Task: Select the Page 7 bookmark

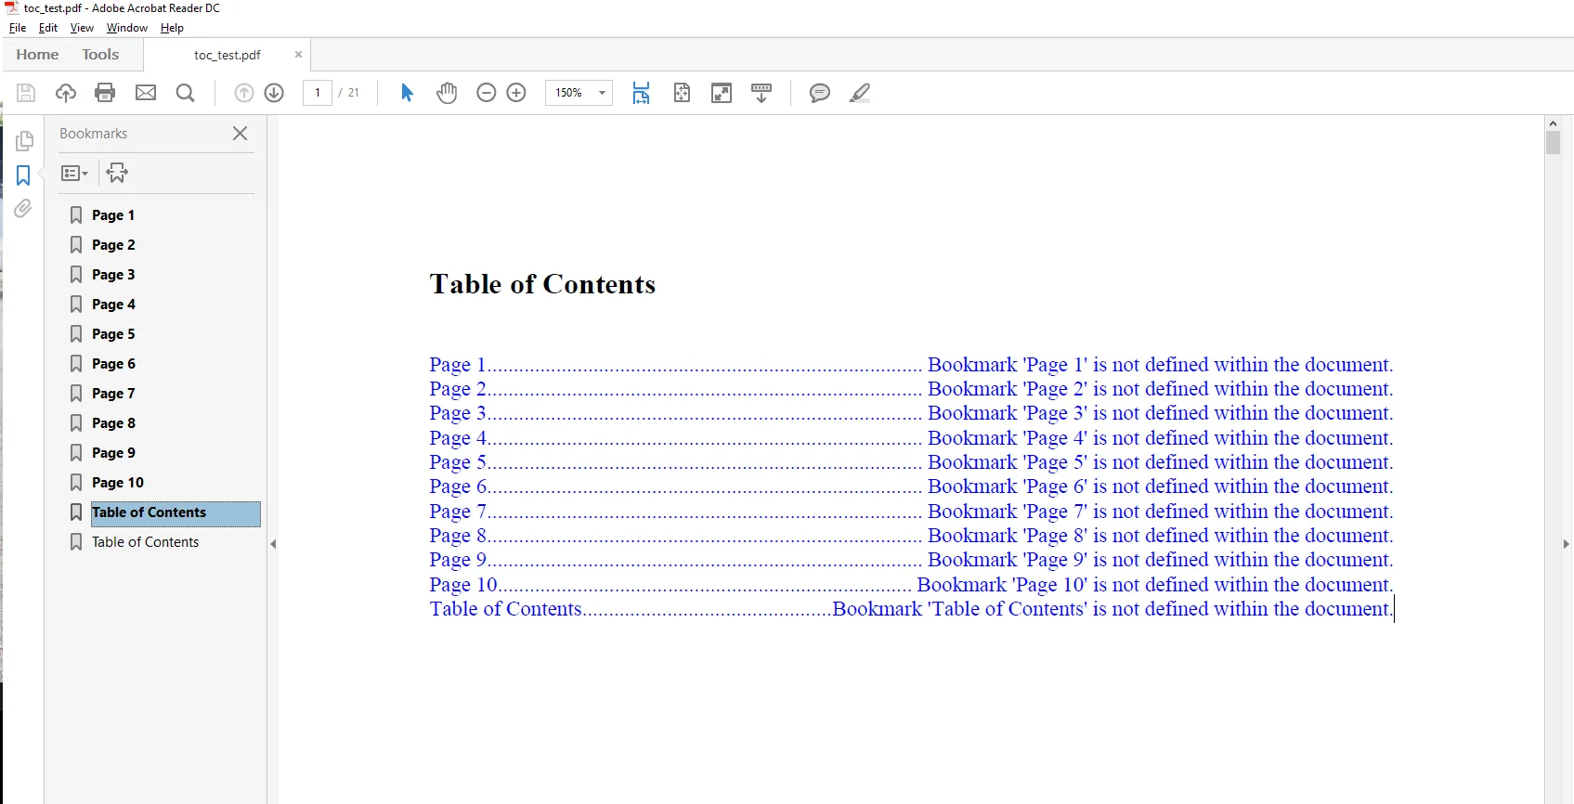Action: [113, 394]
